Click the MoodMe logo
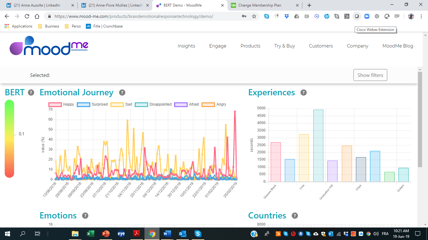This screenshot has width=428, height=240. [x=49, y=46]
